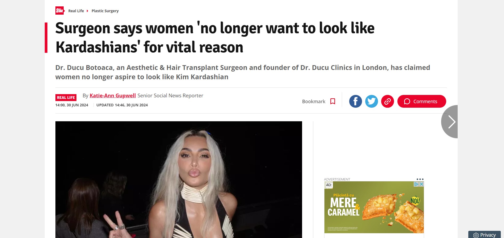Go to next article arrow
The height and width of the screenshot is (238, 504).
coord(450,122)
